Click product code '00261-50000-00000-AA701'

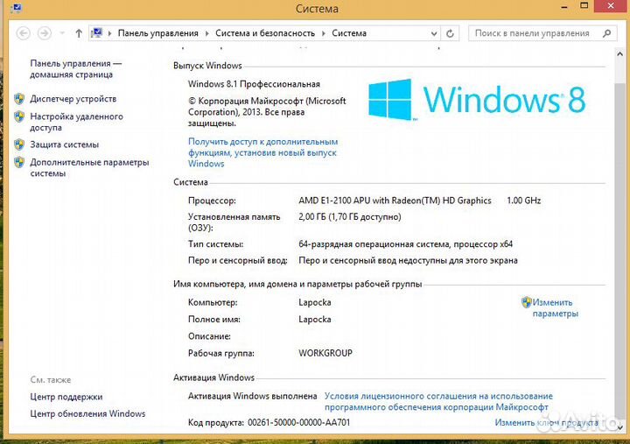[x=299, y=422]
